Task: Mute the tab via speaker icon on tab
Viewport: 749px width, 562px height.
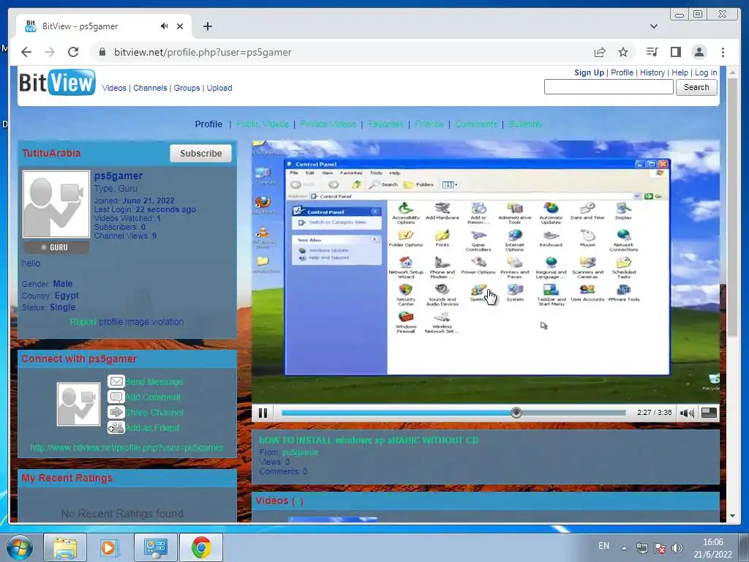Action: pos(165,26)
